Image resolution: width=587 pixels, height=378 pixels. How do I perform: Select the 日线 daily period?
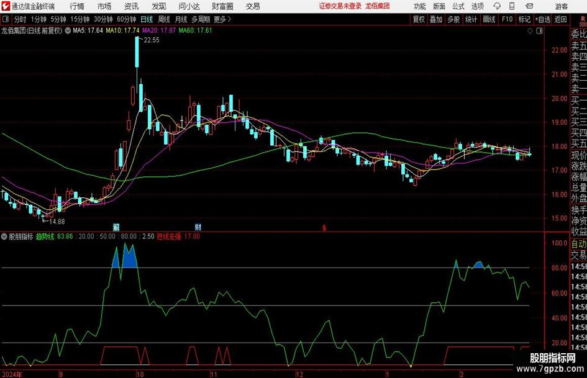(147, 19)
